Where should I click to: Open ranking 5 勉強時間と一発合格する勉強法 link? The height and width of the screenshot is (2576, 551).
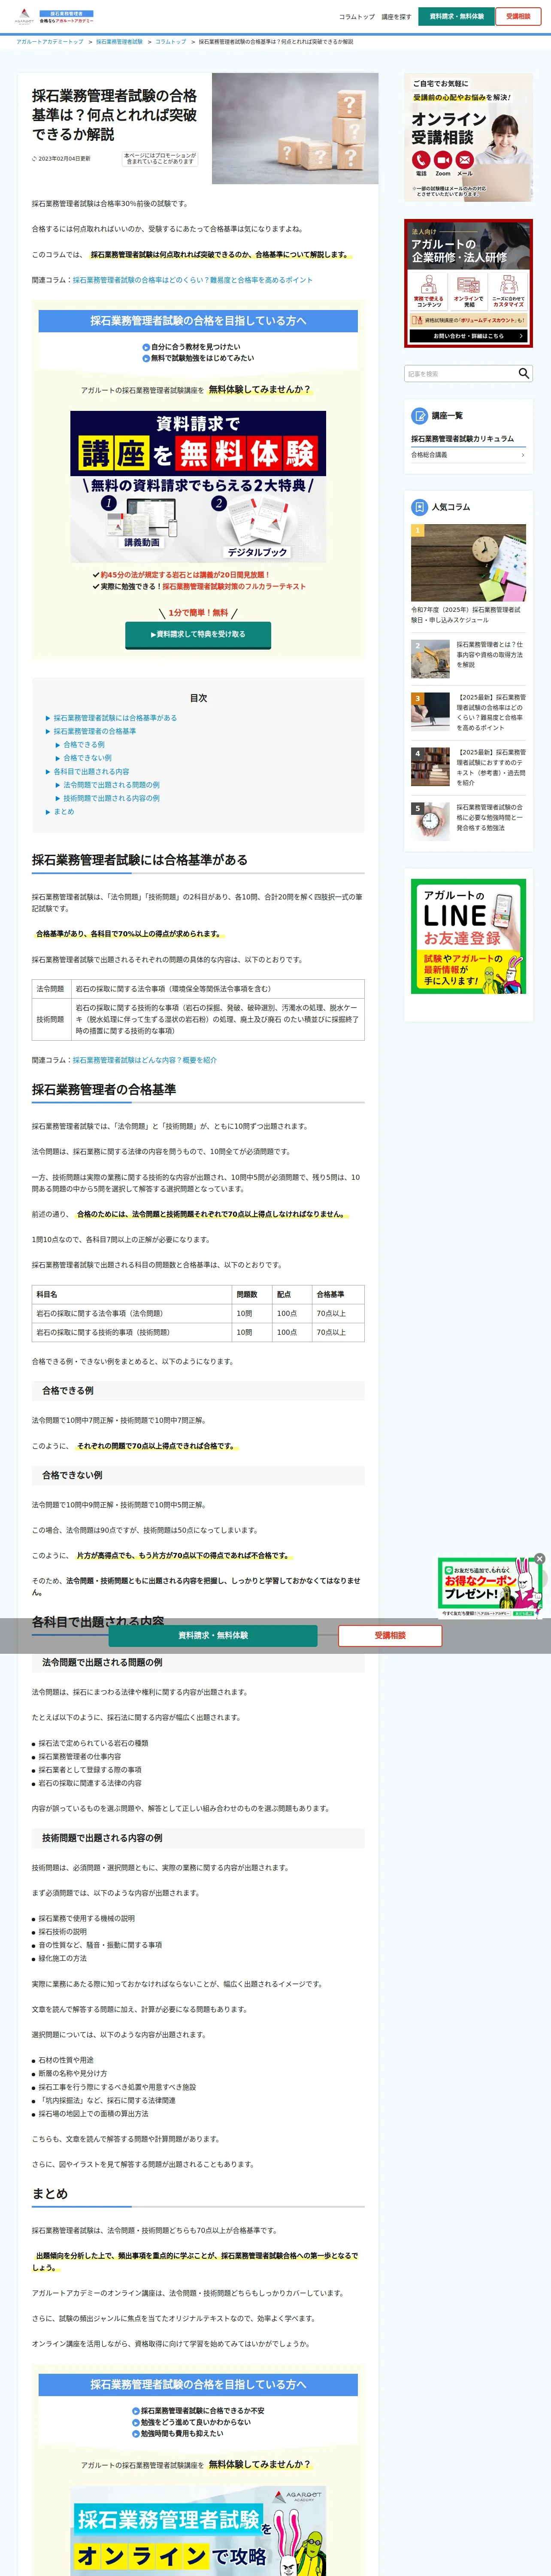[490, 817]
